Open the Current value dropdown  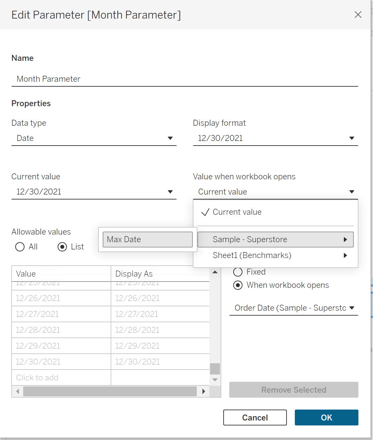[x=94, y=192]
